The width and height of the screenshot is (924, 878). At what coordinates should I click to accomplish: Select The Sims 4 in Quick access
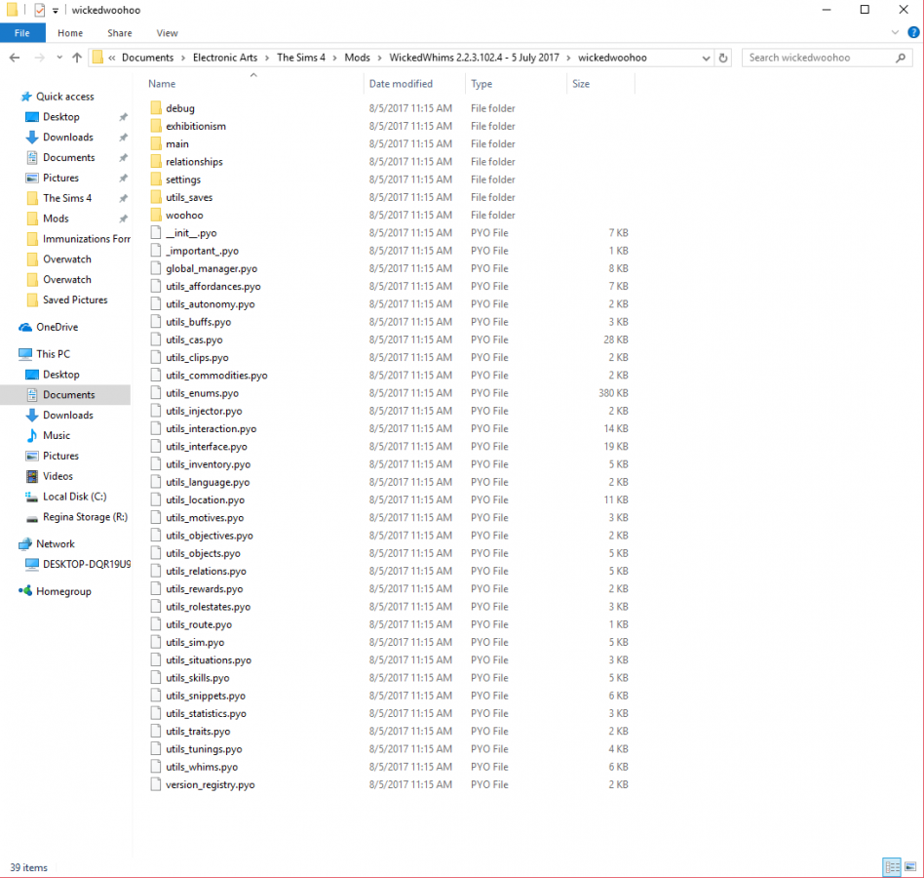(x=66, y=198)
